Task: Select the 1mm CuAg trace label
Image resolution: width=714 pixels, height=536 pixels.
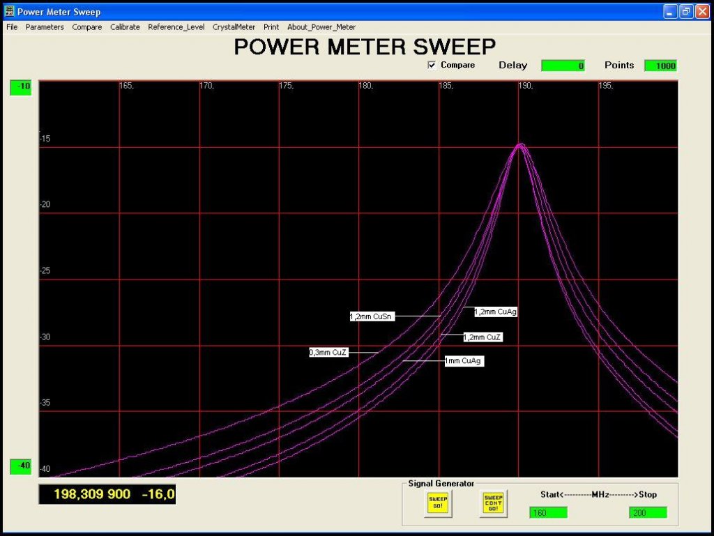Action: (x=464, y=361)
